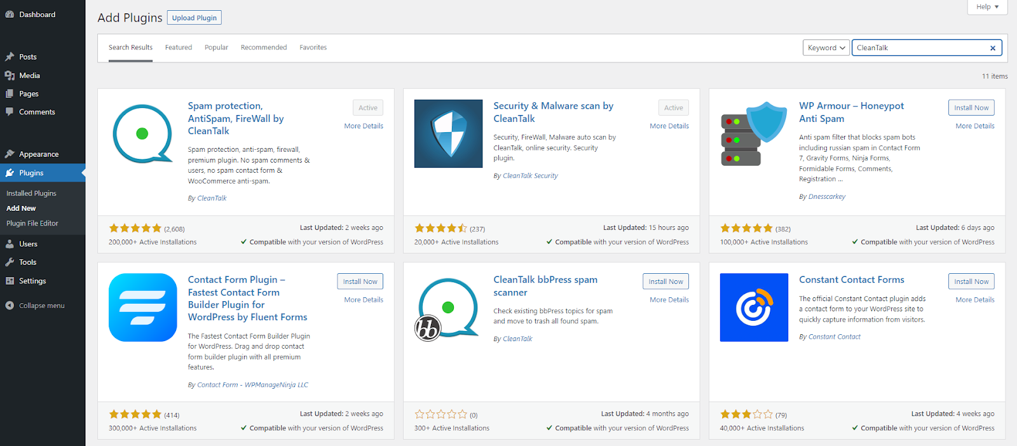The height and width of the screenshot is (446, 1017).
Task: Click the Tools wrench icon
Action: coord(10,262)
